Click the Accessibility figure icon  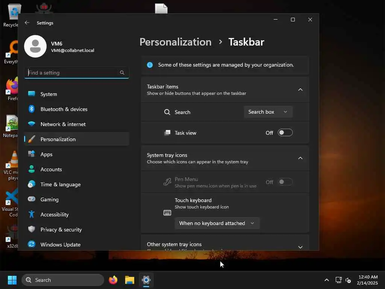32,214
